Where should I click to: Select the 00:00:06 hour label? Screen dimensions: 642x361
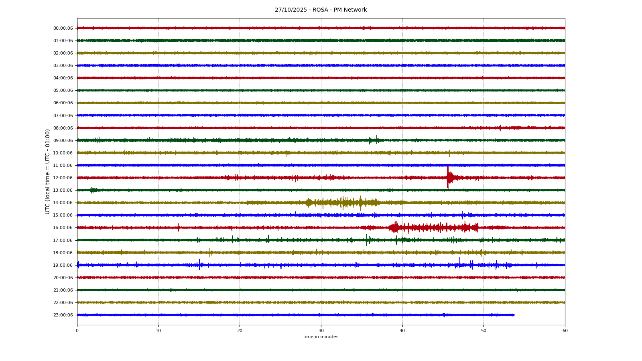point(63,28)
